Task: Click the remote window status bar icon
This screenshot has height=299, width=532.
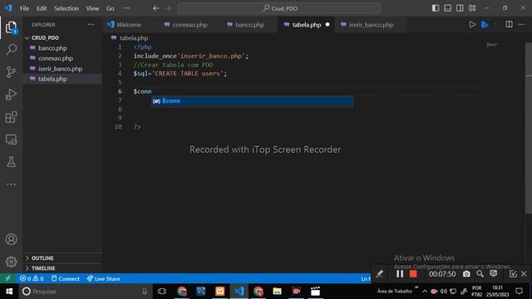Action: coord(7,278)
